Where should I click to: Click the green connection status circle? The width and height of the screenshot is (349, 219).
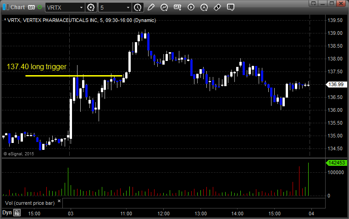pyautogui.click(x=39, y=7)
